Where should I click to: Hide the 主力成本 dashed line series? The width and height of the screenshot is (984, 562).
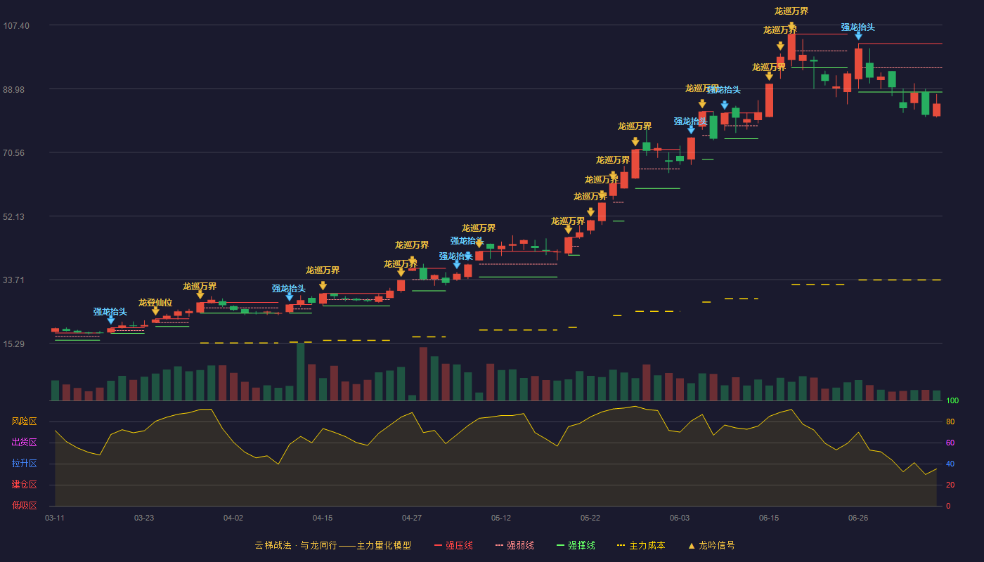coord(641,545)
